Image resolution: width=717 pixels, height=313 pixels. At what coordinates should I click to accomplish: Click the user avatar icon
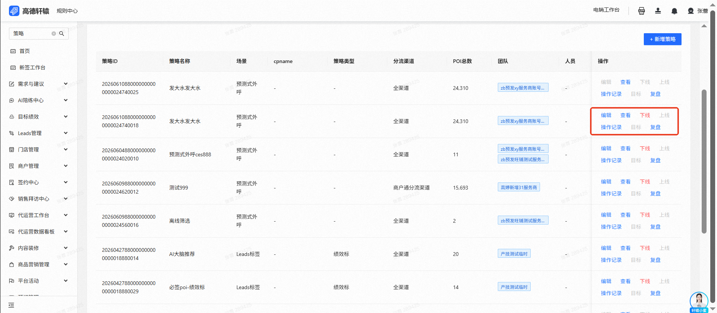click(691, 11)
